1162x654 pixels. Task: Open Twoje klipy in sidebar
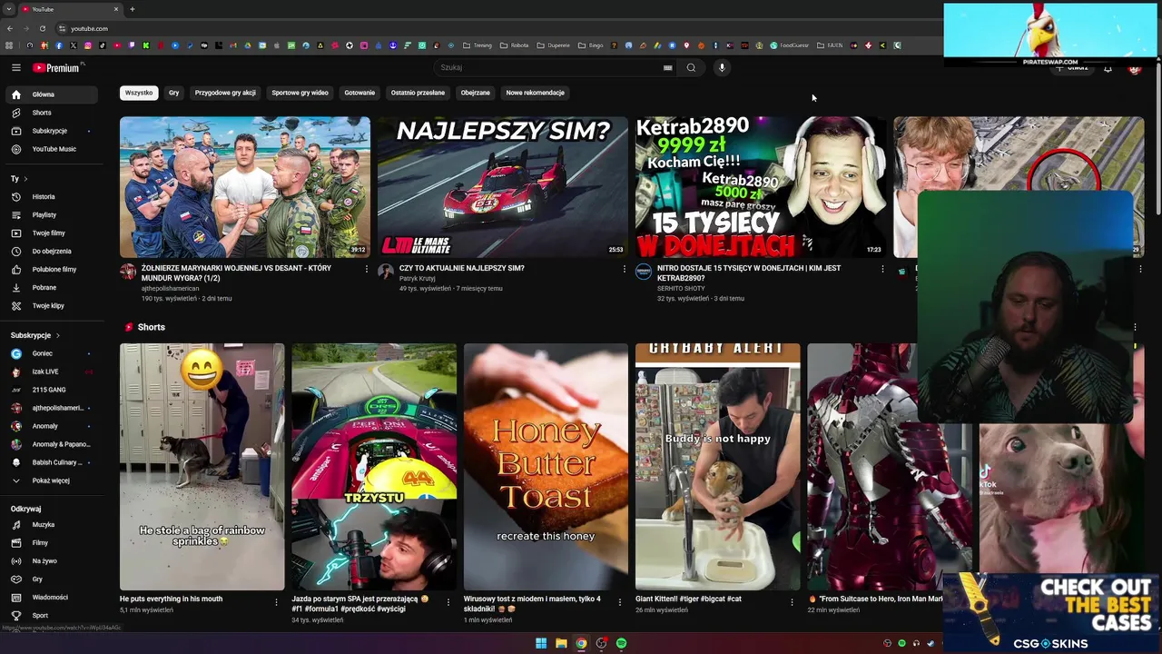pyautogui.click(x=52, y=305)
